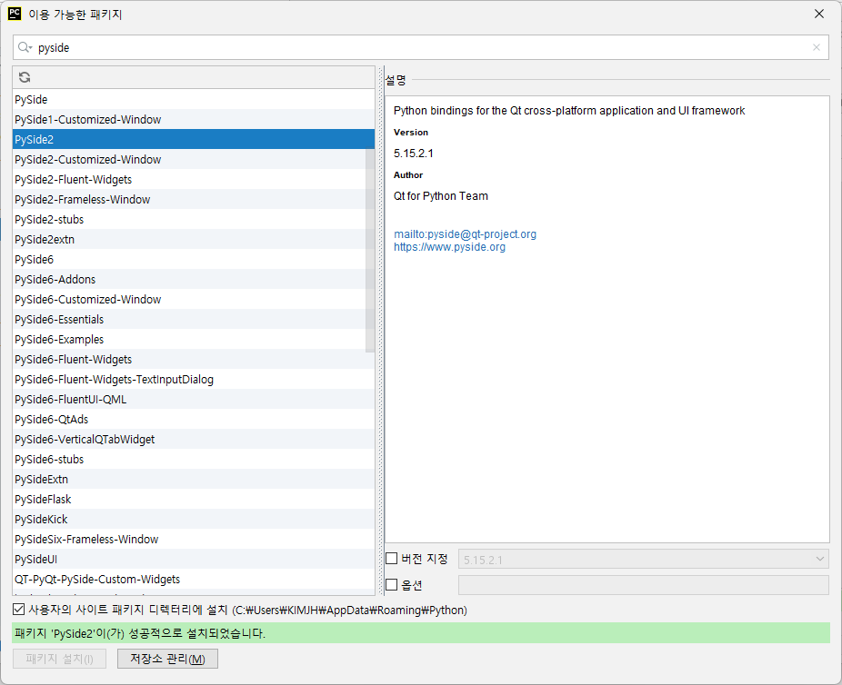Select PySide6-Fluent-Widgets-TextInputDialog package
This screenshot has width=842, height=685.
point(194,379)
